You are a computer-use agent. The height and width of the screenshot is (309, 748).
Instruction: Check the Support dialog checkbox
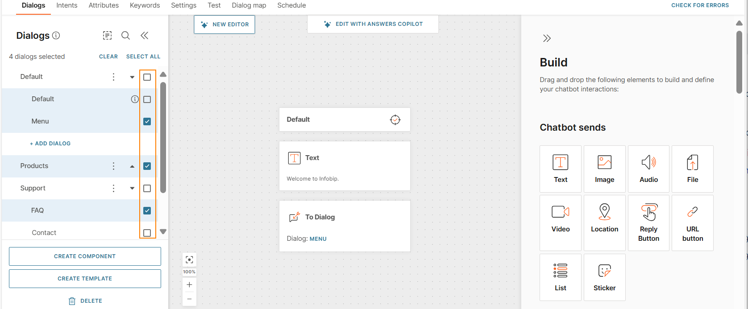pyautogui.click(x=147, y=188)
